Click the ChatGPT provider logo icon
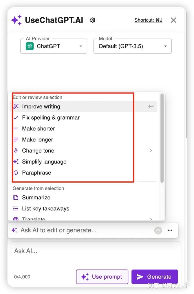Screen dimensions: 194x294 (x=30, y=46)
